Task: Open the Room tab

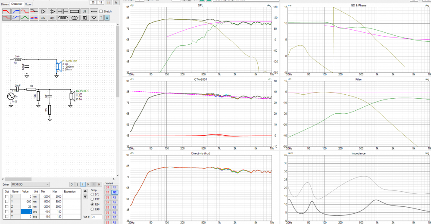Action: [x=28, y=4]
